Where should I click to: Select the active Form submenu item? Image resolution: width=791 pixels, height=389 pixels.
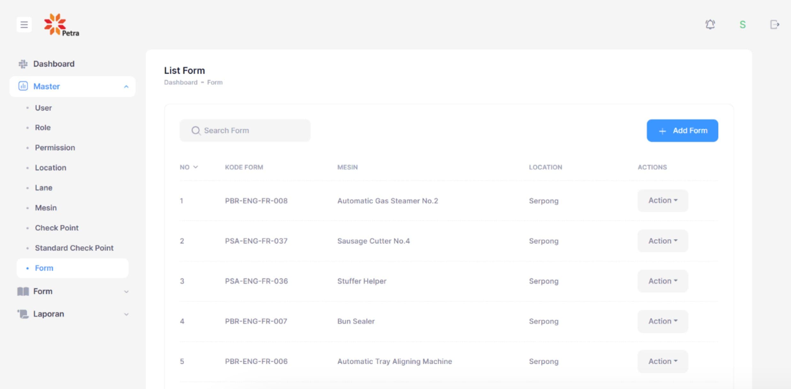(73, 268)
